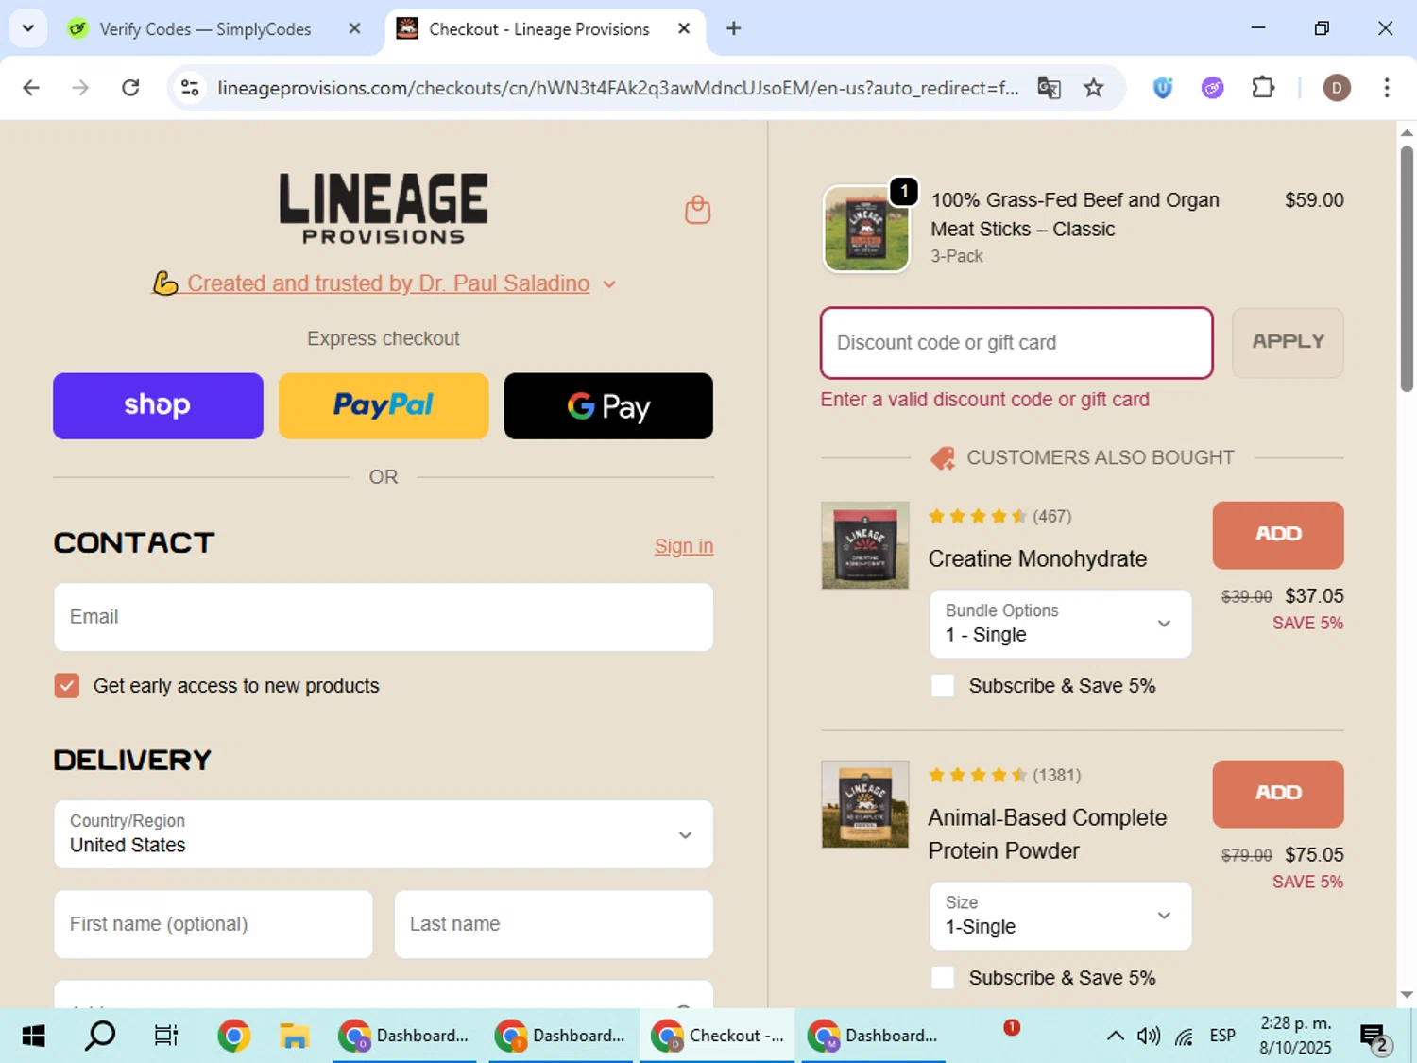Open the network Wi-Fi tray icon
This screenshot has width=1417, height=1063.
tap(1185, 1036)
